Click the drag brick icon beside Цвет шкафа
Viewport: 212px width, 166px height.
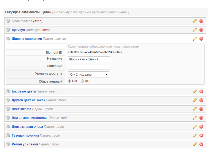pos(8,109)
